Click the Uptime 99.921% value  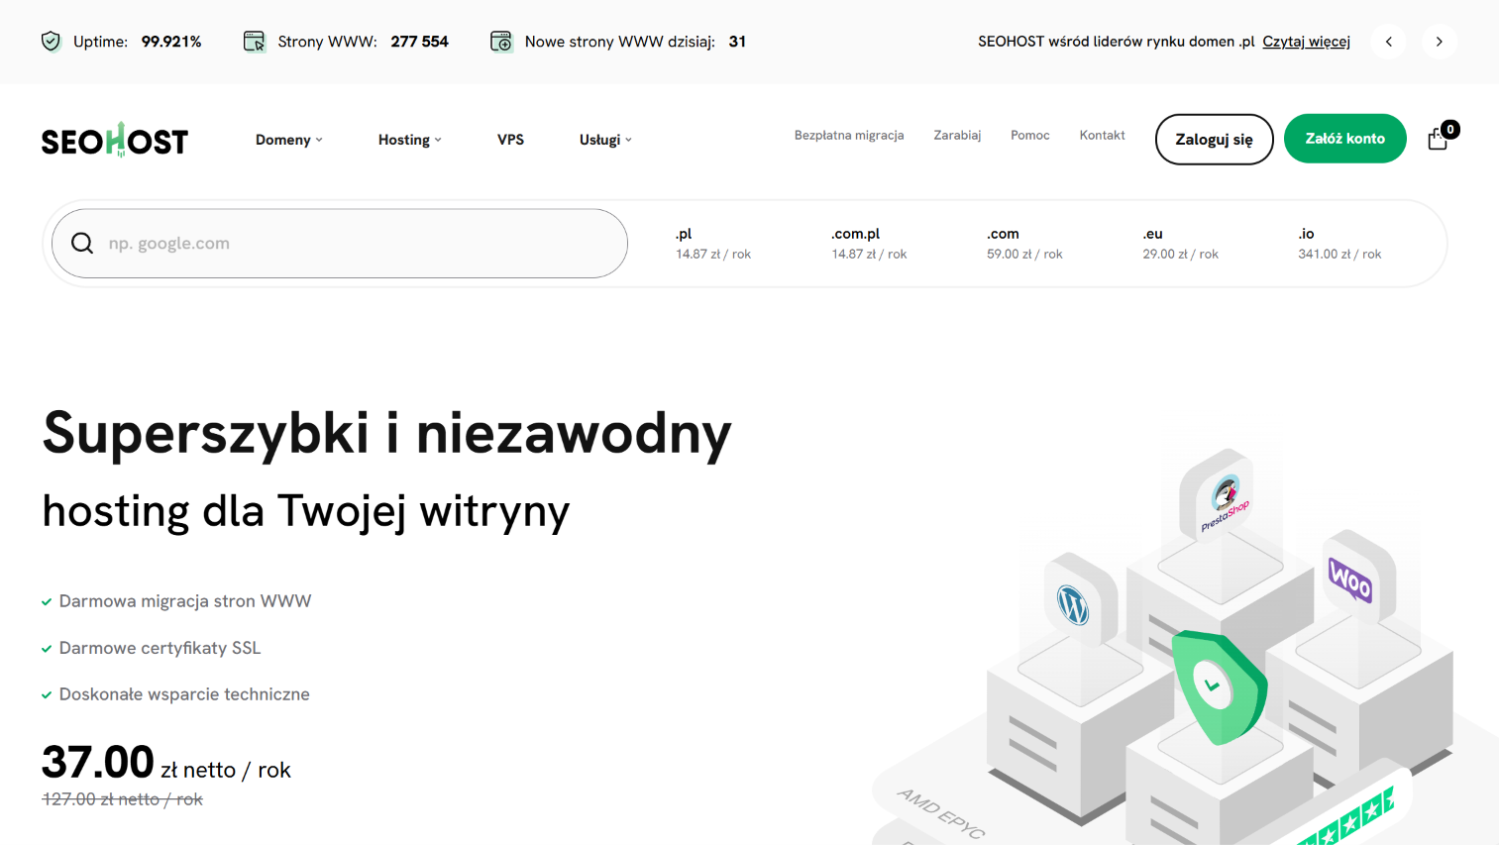(x=171, y=42)
